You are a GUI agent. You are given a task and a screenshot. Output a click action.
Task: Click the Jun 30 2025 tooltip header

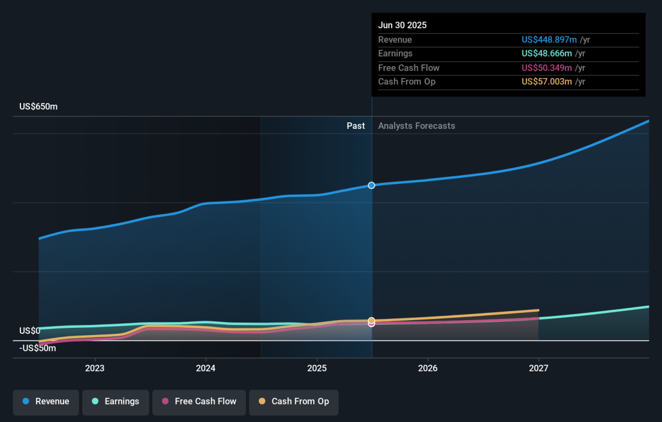tap(402, 25)
